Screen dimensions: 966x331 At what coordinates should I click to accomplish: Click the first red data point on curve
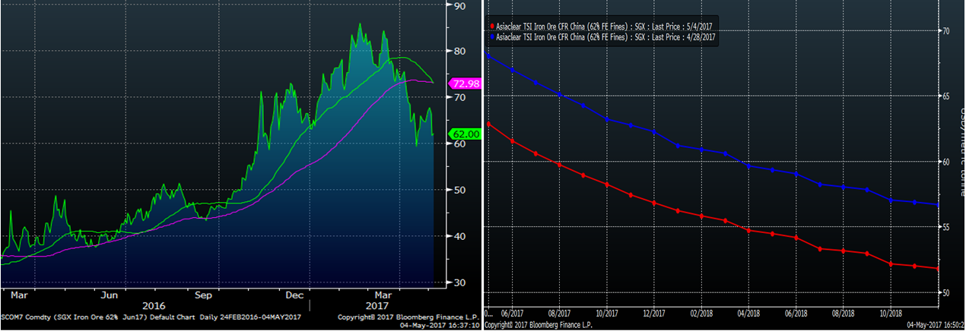488,125
